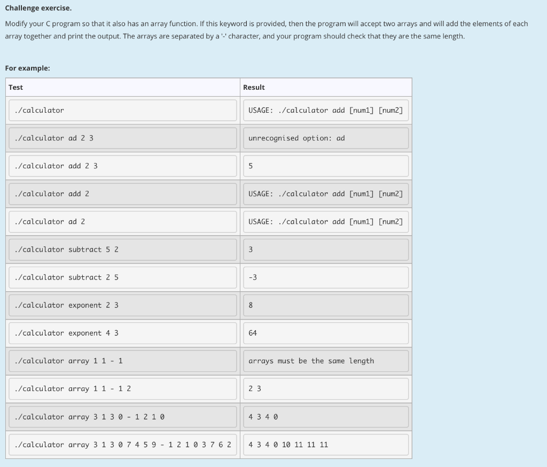547x467 pixels.
Task: Click result '4 3 4 0 10 11 11 11'
Action: pyautogui.click(x=326, y=445)
